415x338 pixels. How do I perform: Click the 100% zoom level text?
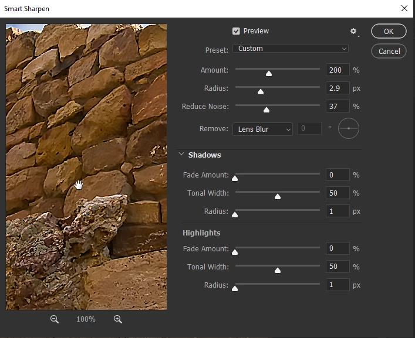[x=86, y=319]
